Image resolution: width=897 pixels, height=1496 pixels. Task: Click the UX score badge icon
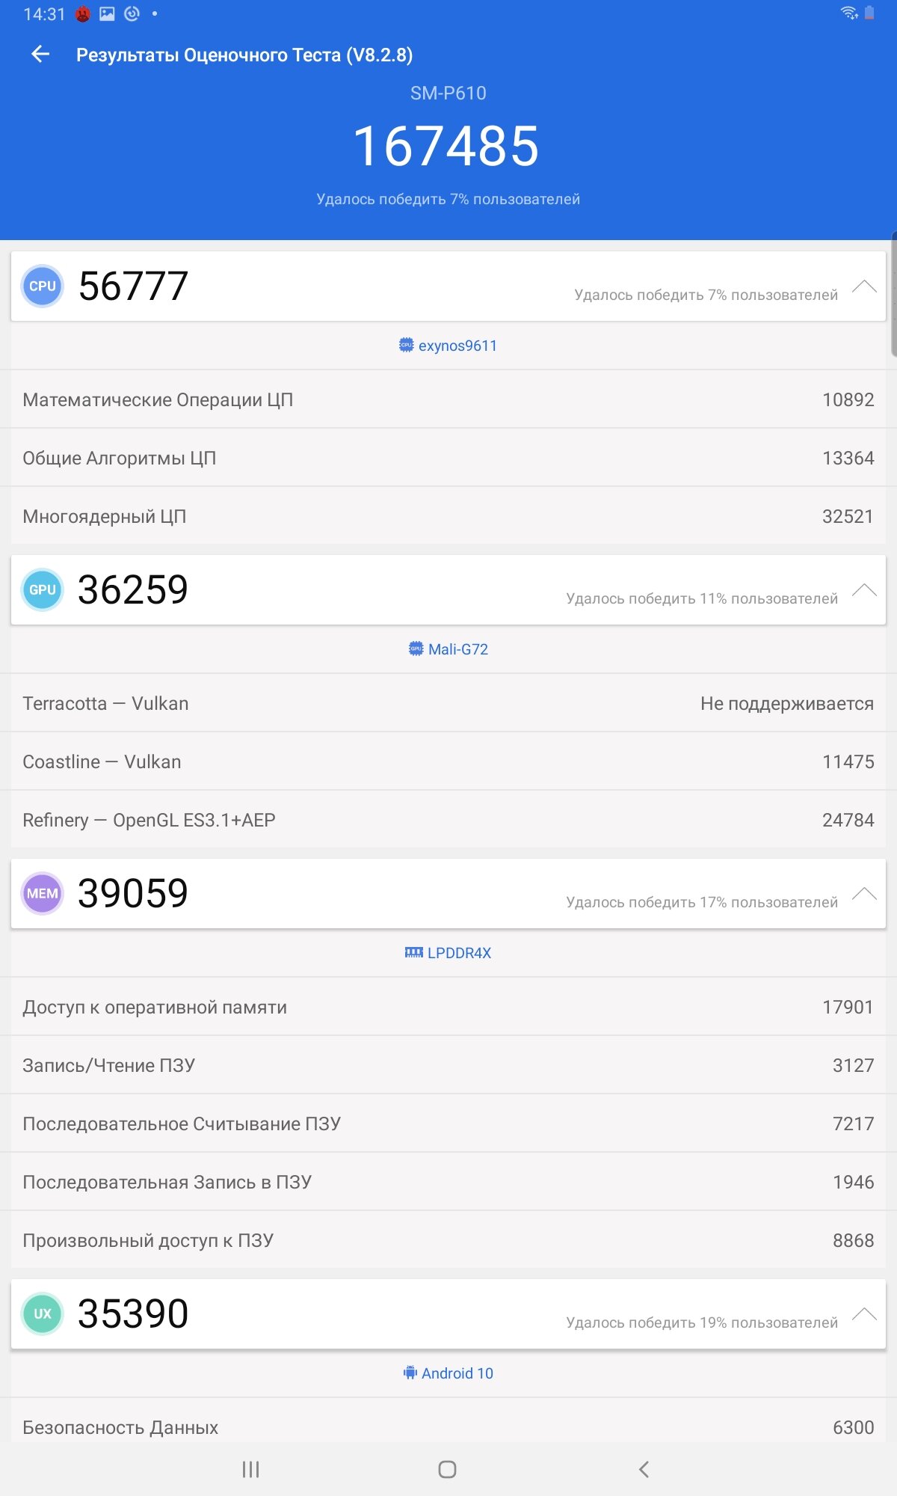tap(43, 1314)
